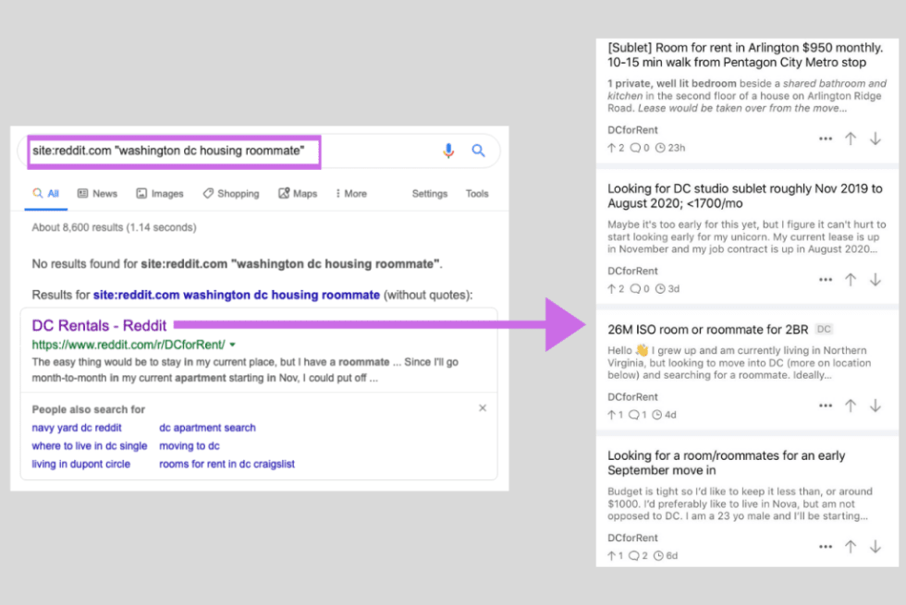906x605 pixels.
Task: Open 'where to live in dc single' suggestion
Action: (x=90, y=446)
